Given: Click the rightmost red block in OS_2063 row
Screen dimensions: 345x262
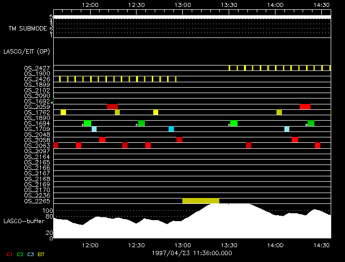Looking at the screenshot, I should tap(318, 145).
